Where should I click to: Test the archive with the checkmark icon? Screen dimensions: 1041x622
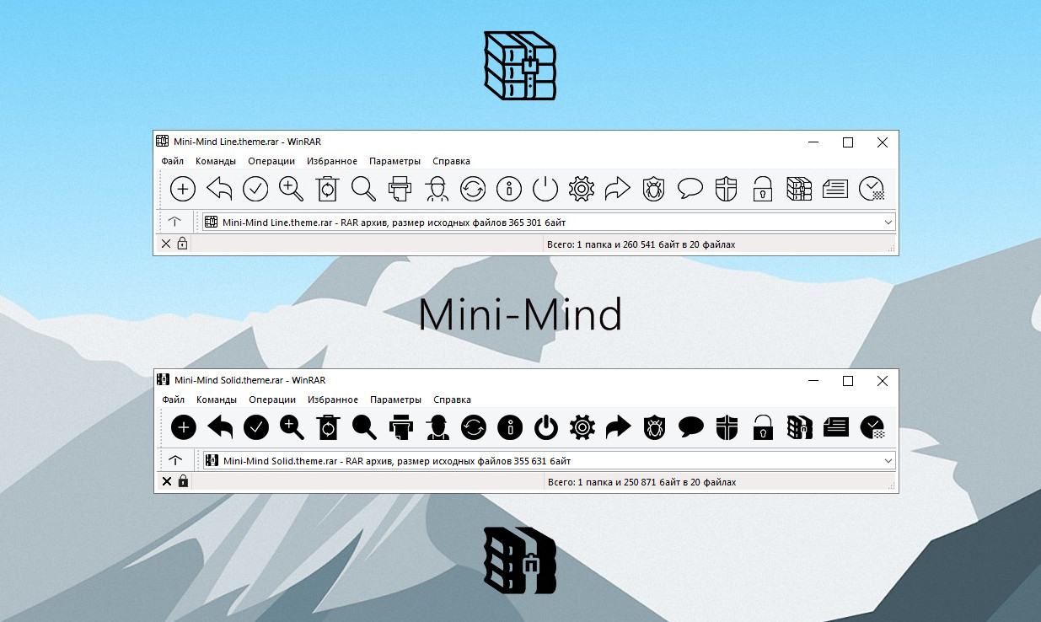click(x=255, y=189)
